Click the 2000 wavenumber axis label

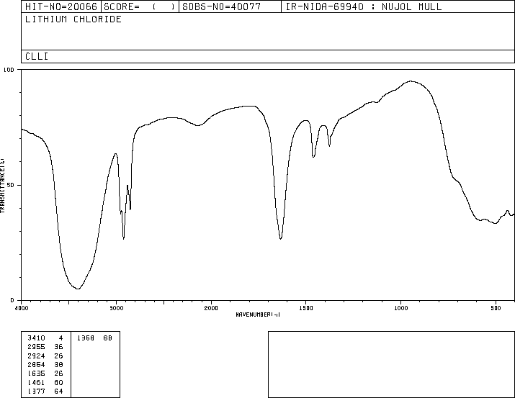point(211,308)
